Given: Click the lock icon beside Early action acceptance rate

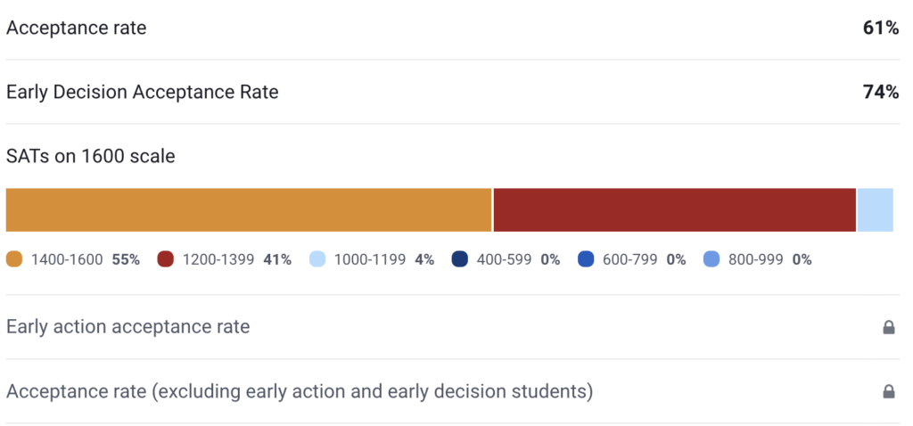Looking at the screenshot, I should coord(888,327).
